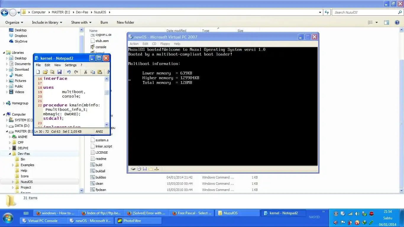The height and width of the screenshot is (227, 404).
Task: Select SkyDrive in navigation pane
Action: [18, 41]
